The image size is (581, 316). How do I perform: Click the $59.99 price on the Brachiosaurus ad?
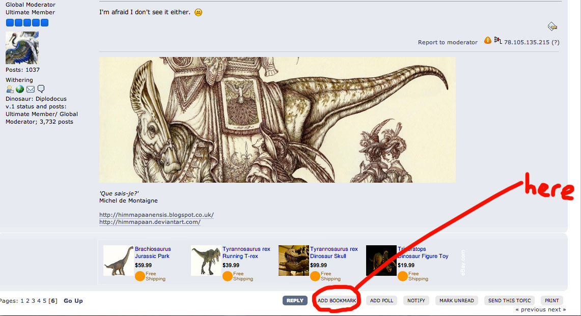[144, 265]
